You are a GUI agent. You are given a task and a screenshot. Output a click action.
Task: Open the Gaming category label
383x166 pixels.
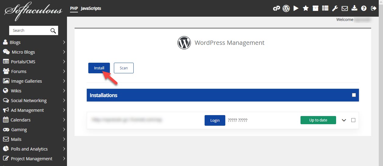point(19,130)
